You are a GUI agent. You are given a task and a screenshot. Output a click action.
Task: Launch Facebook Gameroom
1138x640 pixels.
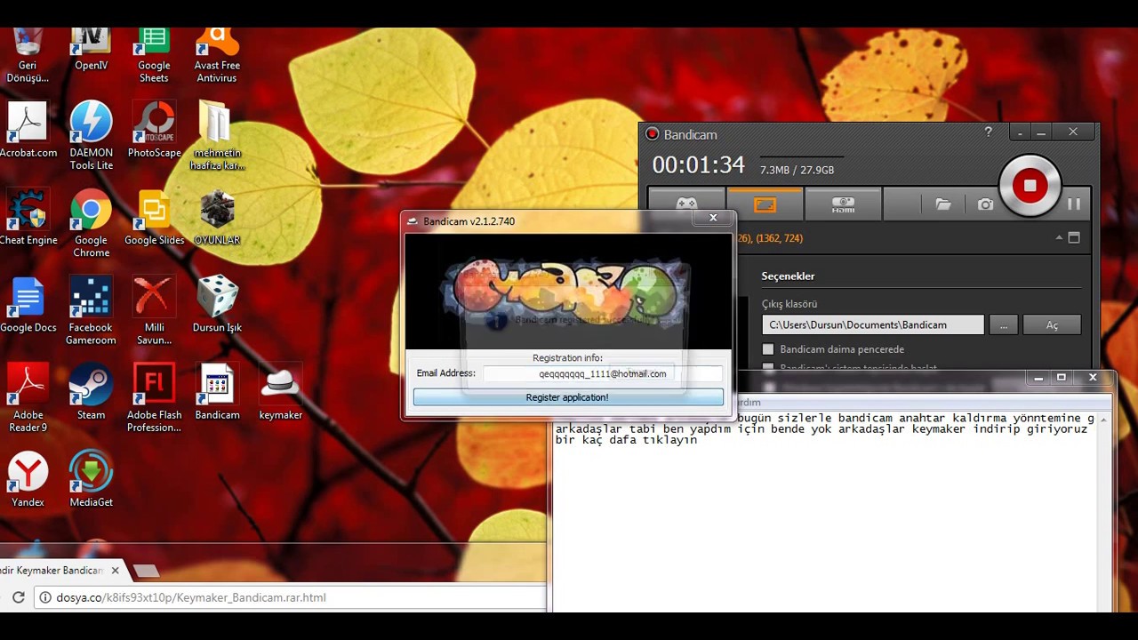coord(91,310)
